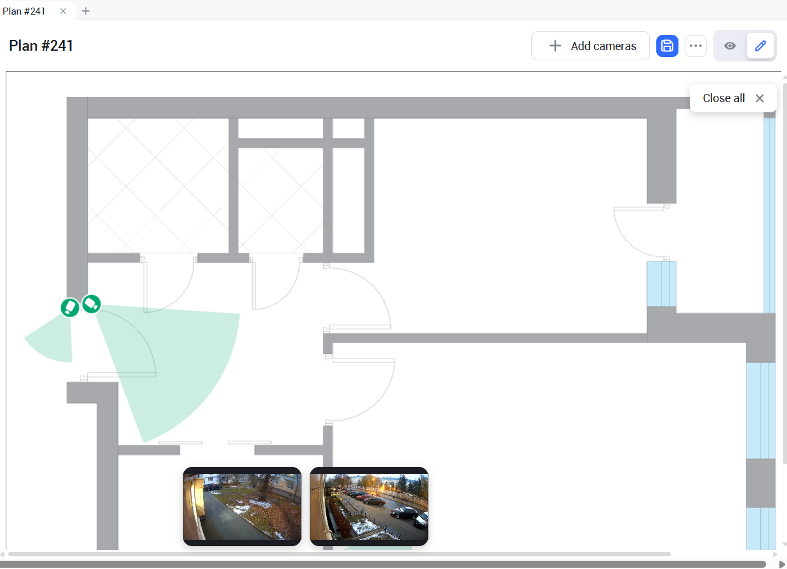
Task: Click the Add cameras button
Action: 590,46
